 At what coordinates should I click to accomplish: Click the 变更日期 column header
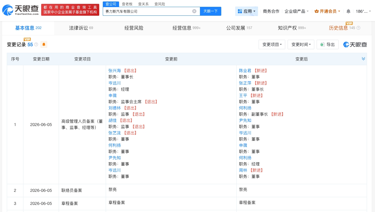click(x=41, y=59)
